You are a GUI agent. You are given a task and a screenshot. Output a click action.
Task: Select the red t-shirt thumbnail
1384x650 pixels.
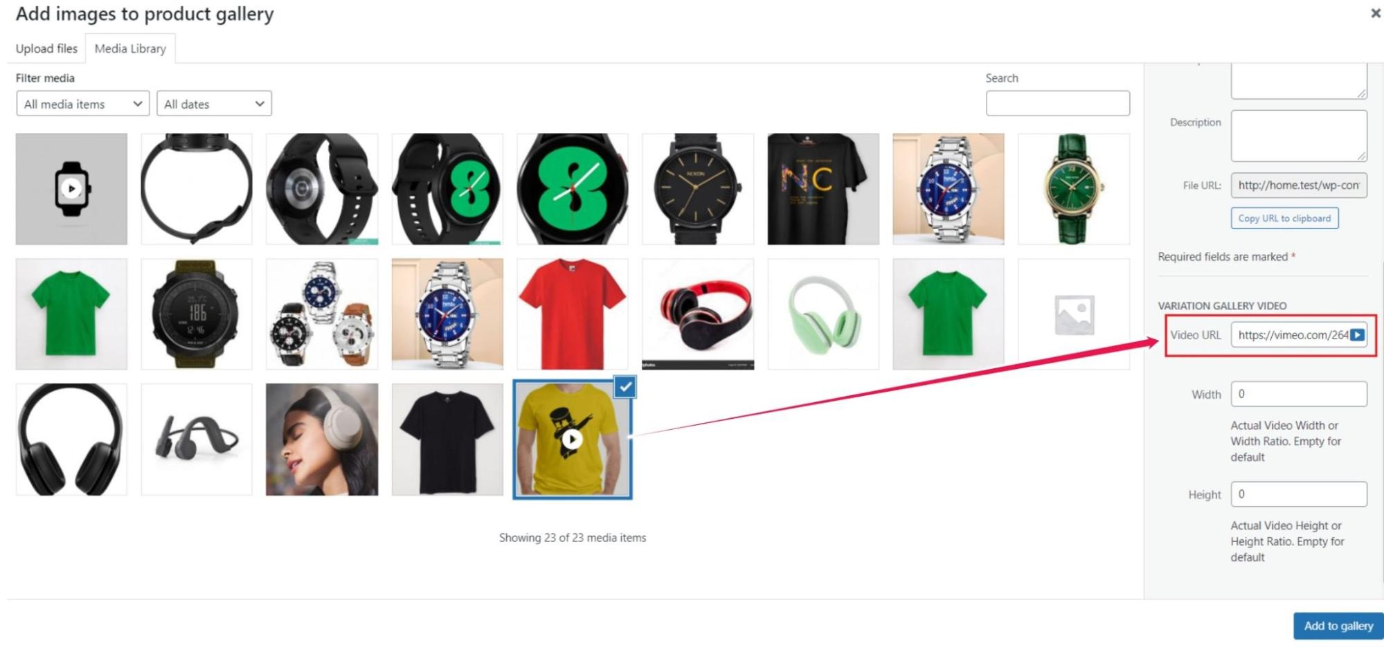[x=573, y=314]
